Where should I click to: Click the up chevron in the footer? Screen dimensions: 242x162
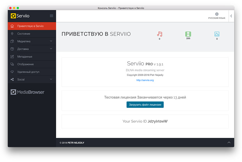pos(229,143)
